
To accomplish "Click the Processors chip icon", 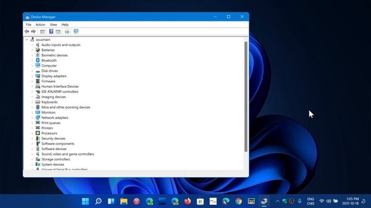I will (x=38, y=133).
